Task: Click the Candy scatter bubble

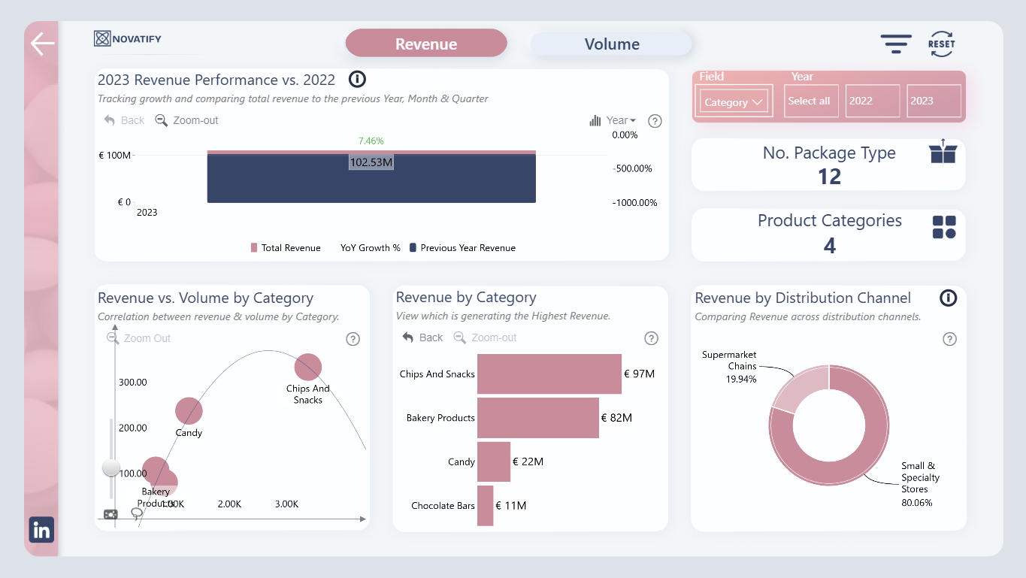Action: [189, 410]
